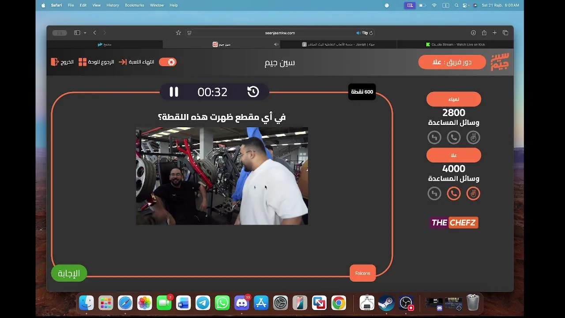Screen dimensions: 565x318
Task: Open Microsoft Word from the Dock
Action: pos(184,303)
